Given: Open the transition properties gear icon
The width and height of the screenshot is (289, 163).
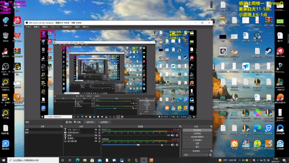Looking at the screenshot, I should [210, 155].
